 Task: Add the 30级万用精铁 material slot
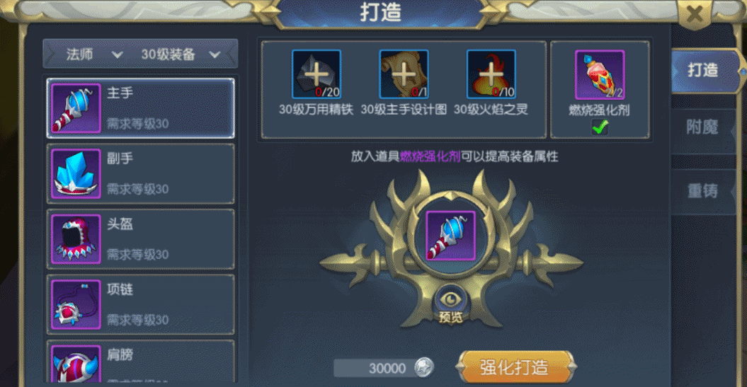pos(317,74)
